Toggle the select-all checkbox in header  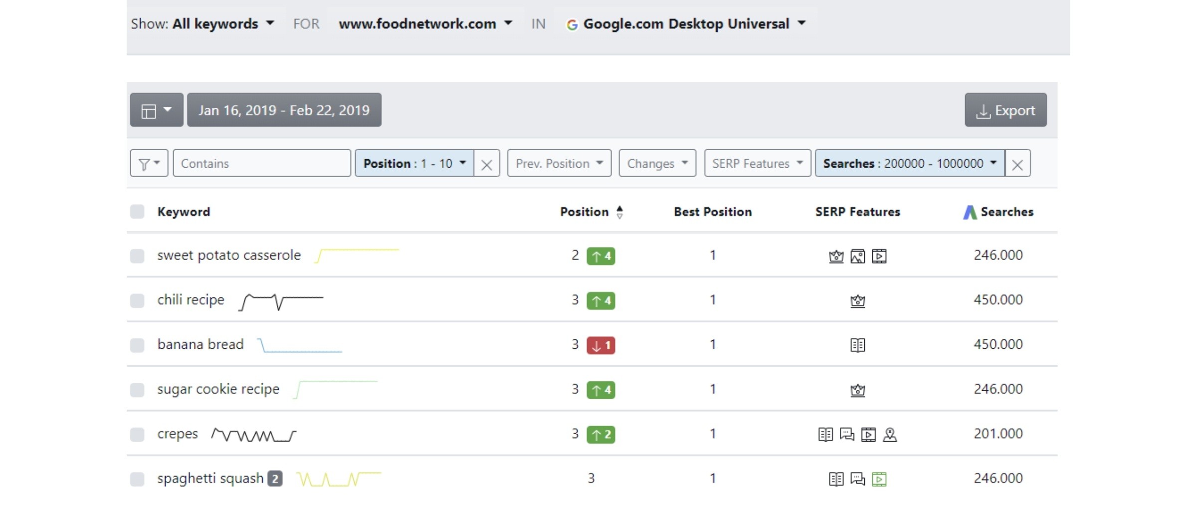click(137, 212)
